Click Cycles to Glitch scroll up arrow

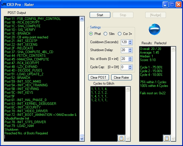tap(128, 89)
